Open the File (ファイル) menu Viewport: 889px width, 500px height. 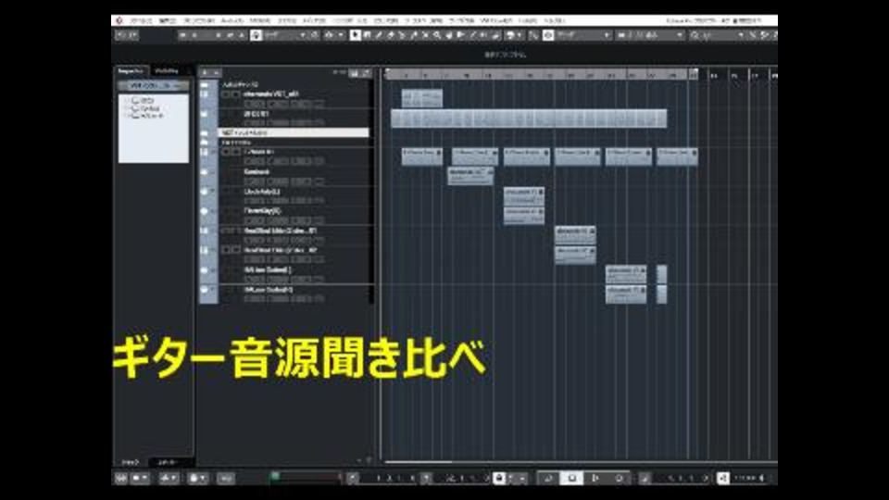pos(141,20)
